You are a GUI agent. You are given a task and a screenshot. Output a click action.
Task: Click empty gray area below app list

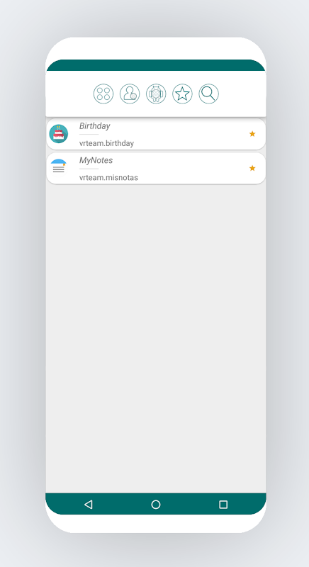[156, 338]
